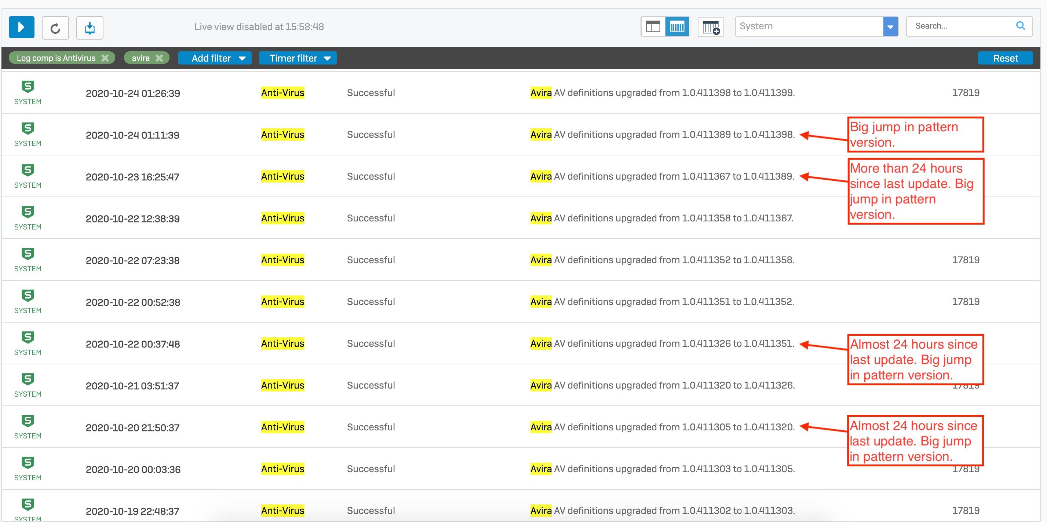Click the download log export icon
The height and width of the screenshot is (522, 1047).
[x=90, y=27]
